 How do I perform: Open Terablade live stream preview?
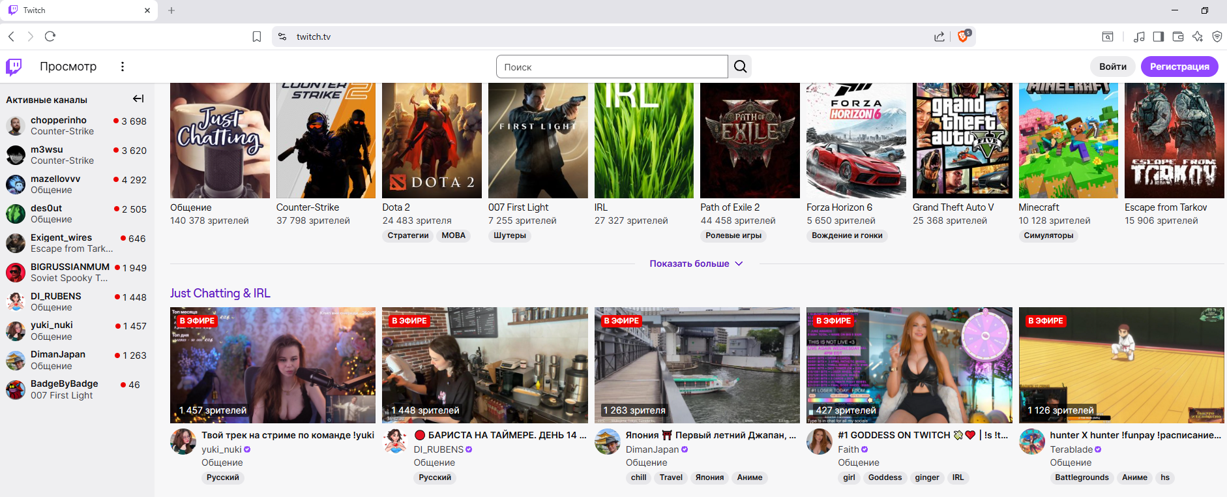pyautogui.click(x=1121, y=365)
